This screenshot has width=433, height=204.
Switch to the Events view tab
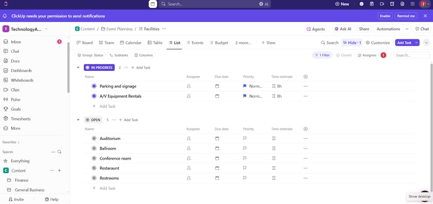pos(195,43)
